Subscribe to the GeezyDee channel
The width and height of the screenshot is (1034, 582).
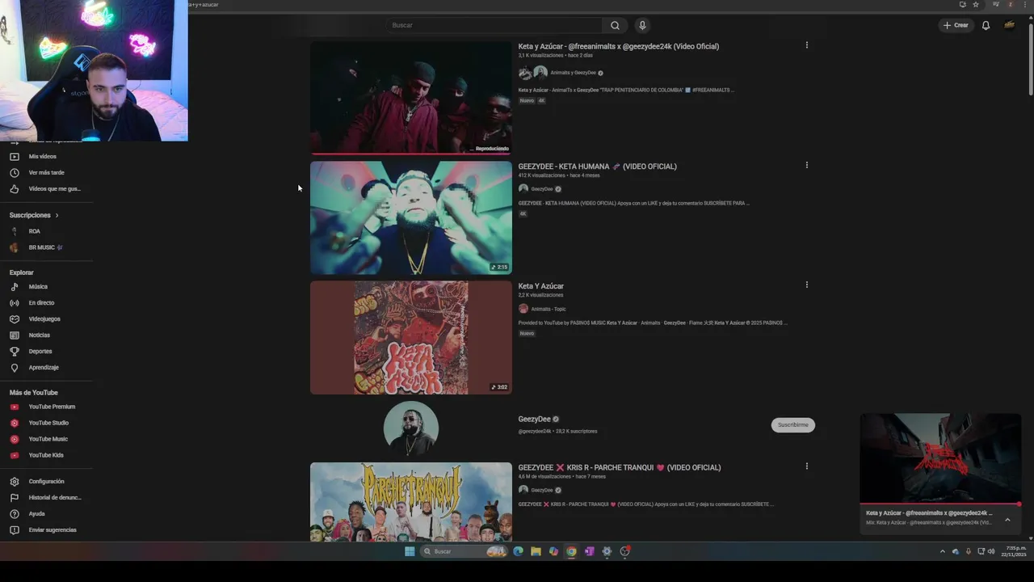[x=792, y=425]
